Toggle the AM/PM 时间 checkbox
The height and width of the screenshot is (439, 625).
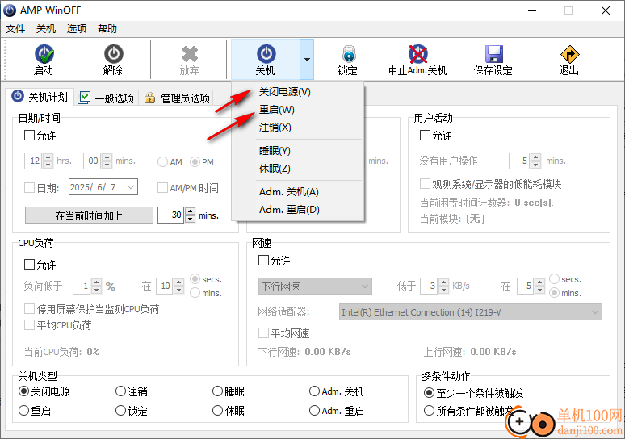pyautogui.click(x=162, y=188)
